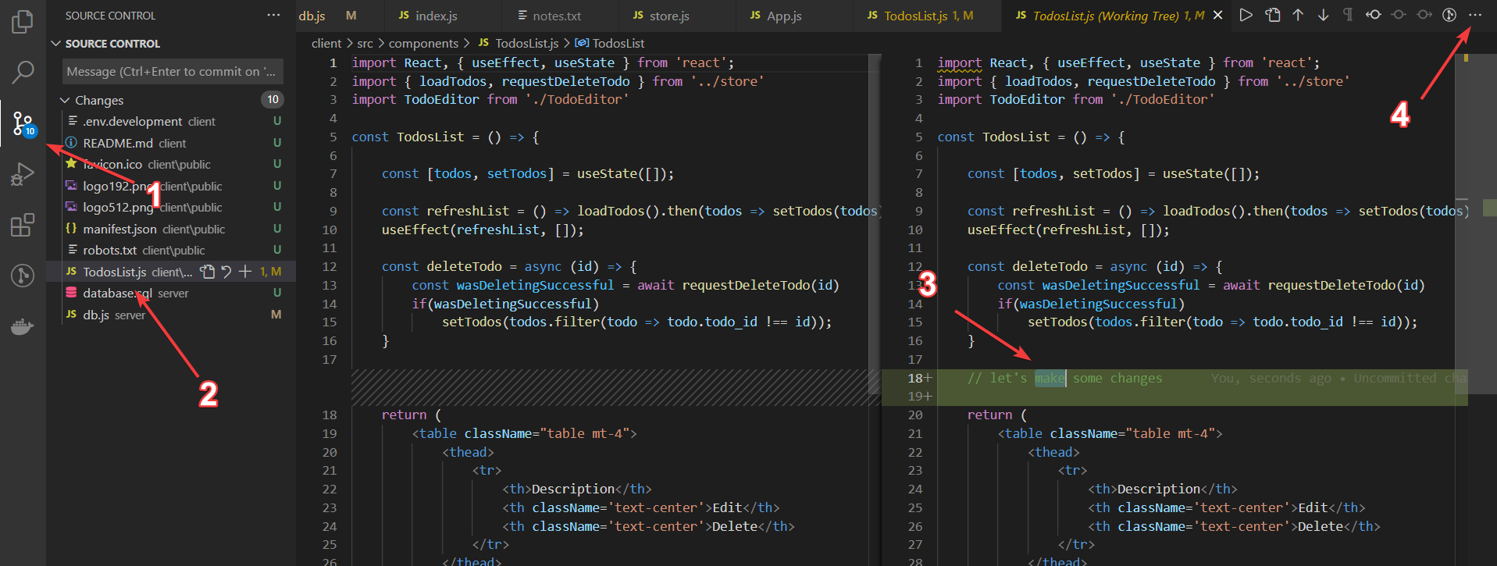Open the Extensions view
1497x566 pixels.
point(23,225)
